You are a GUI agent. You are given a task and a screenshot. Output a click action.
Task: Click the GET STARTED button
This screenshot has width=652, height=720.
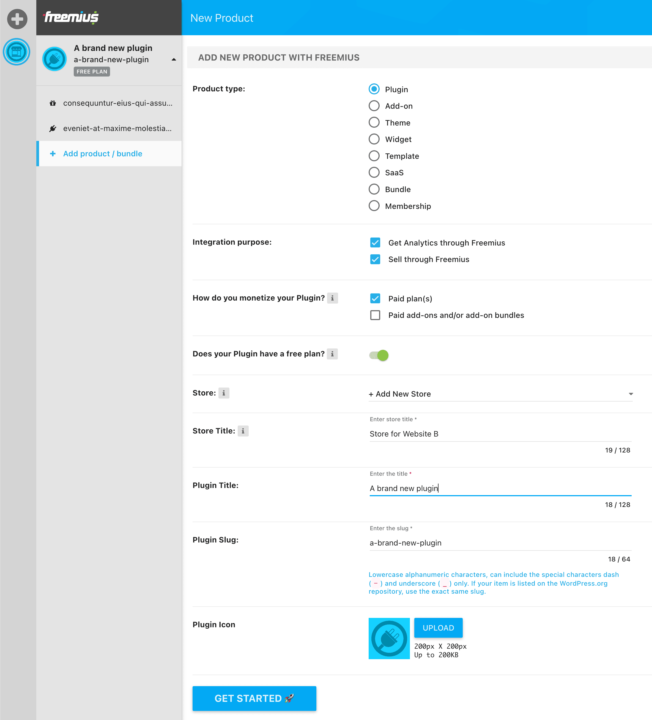[x=254, y=698]
